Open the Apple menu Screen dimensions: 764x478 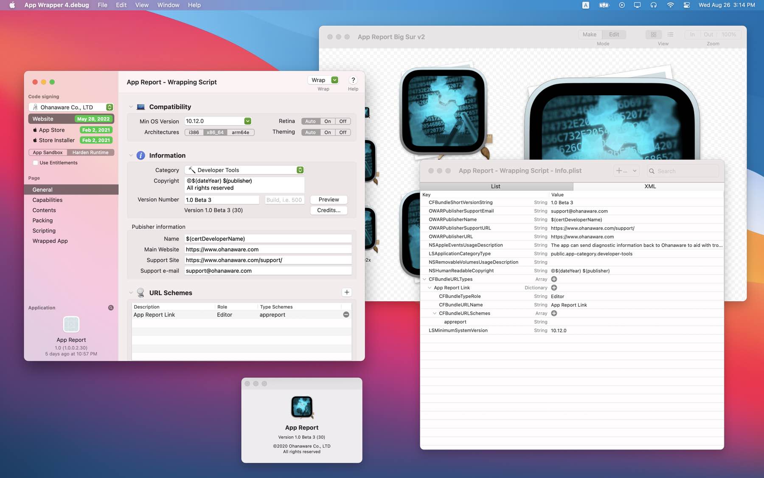[12, 5]
